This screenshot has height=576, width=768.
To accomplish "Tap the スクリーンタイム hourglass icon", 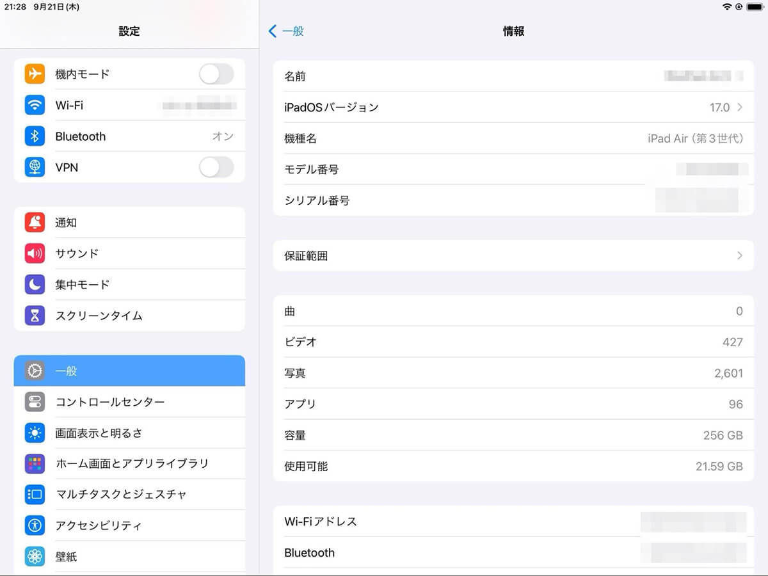I will pyautogui.click(x=35, y=316).
